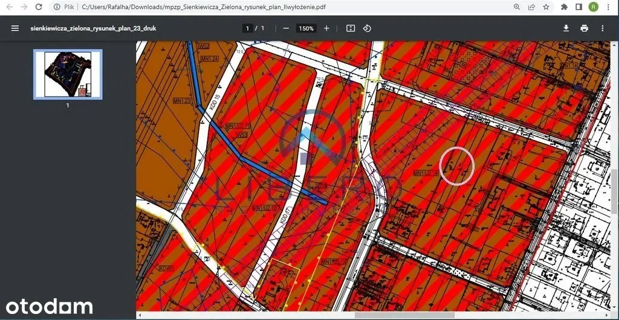Open the Chrome three-dot menu

click(609, 7)
